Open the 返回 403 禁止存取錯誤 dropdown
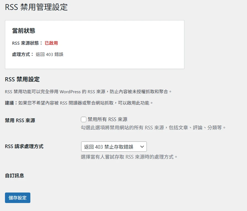Viewport: 247px width, 211px height. point(114,147)
